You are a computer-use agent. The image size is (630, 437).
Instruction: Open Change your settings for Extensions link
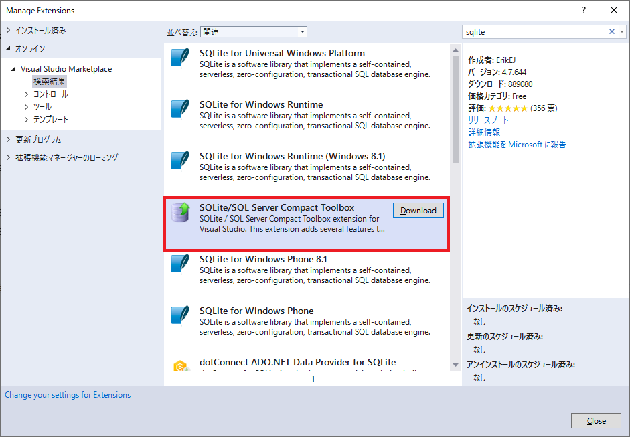click(x=68, y=395)
